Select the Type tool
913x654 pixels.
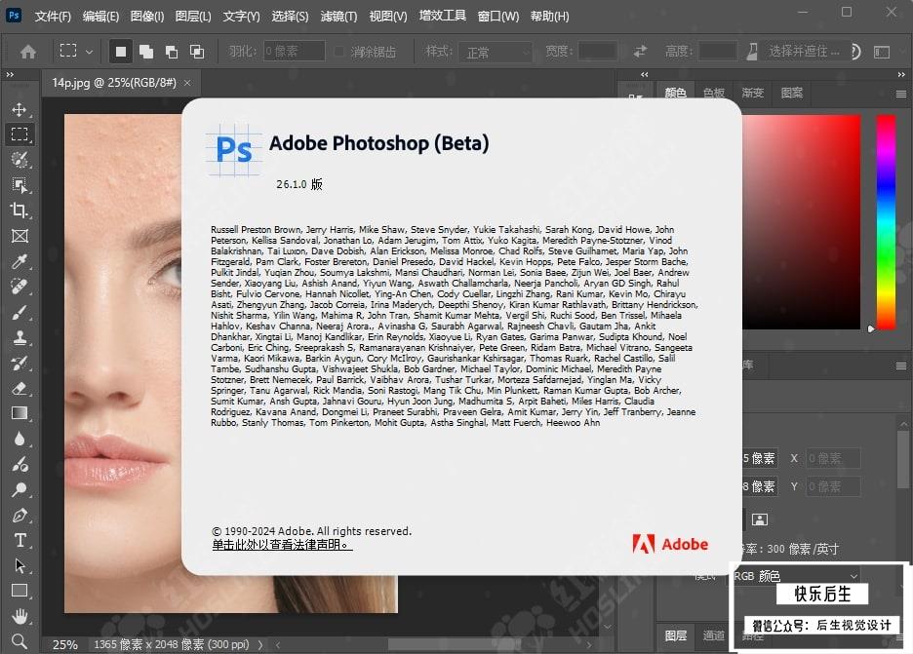(x=20, y=541)
